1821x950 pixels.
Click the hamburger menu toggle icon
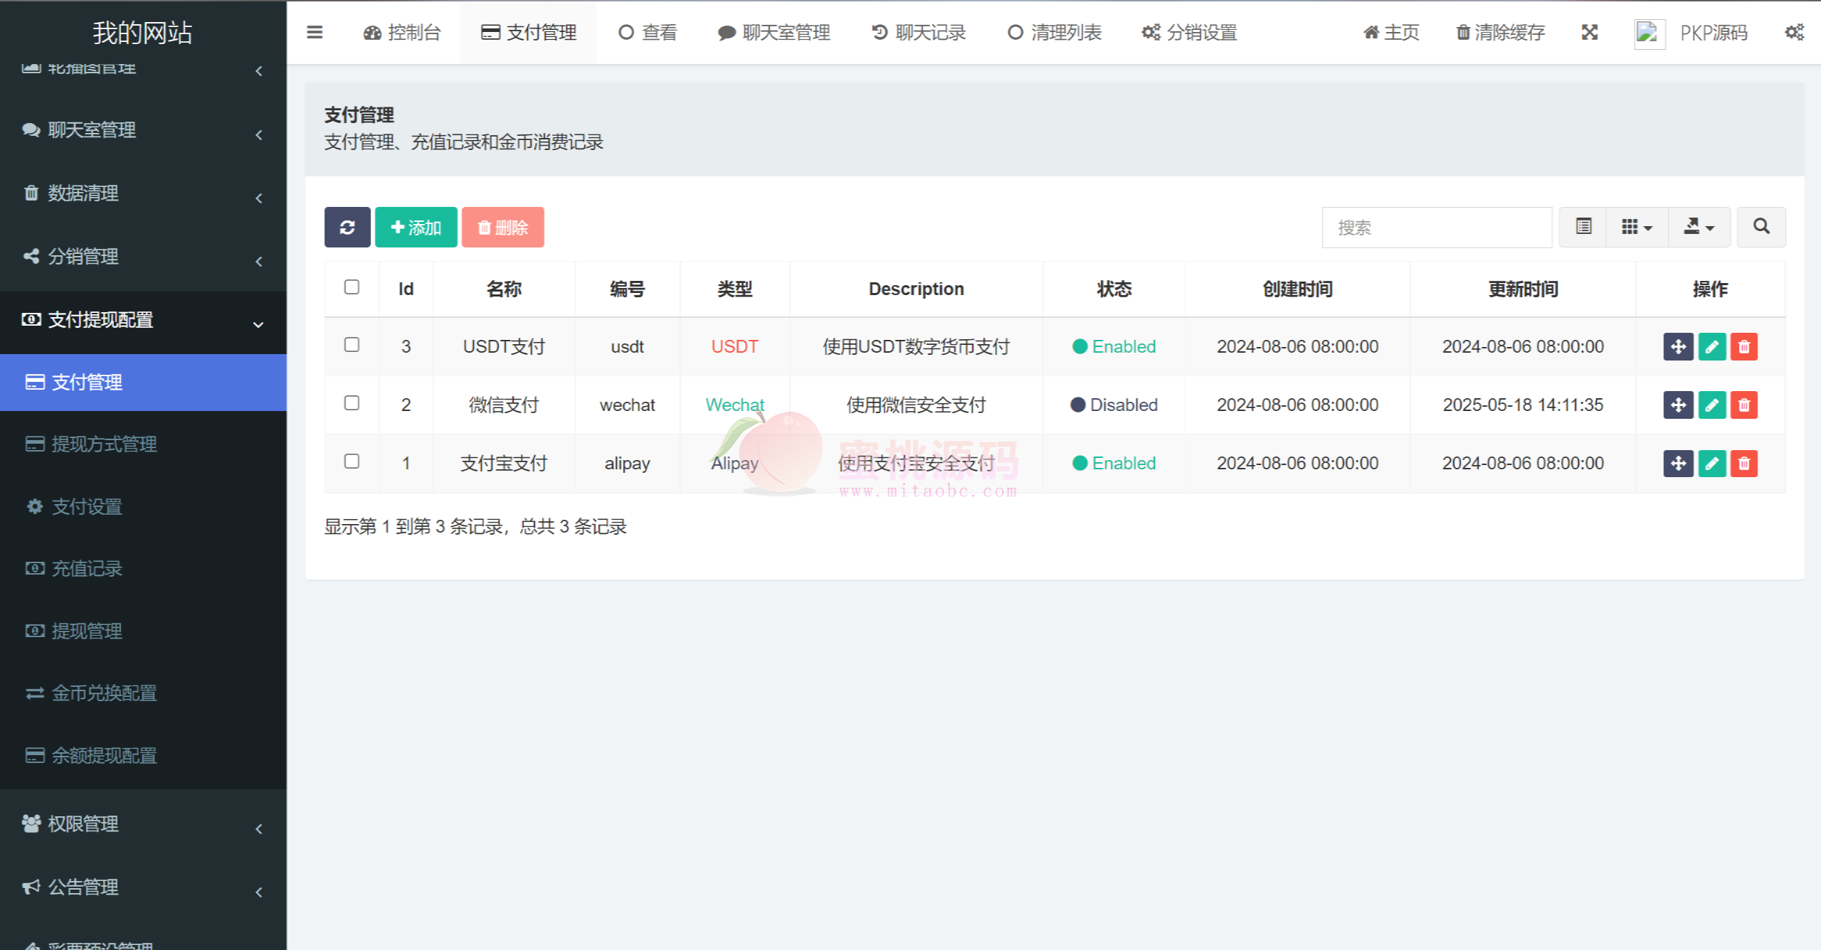point(315,33)
